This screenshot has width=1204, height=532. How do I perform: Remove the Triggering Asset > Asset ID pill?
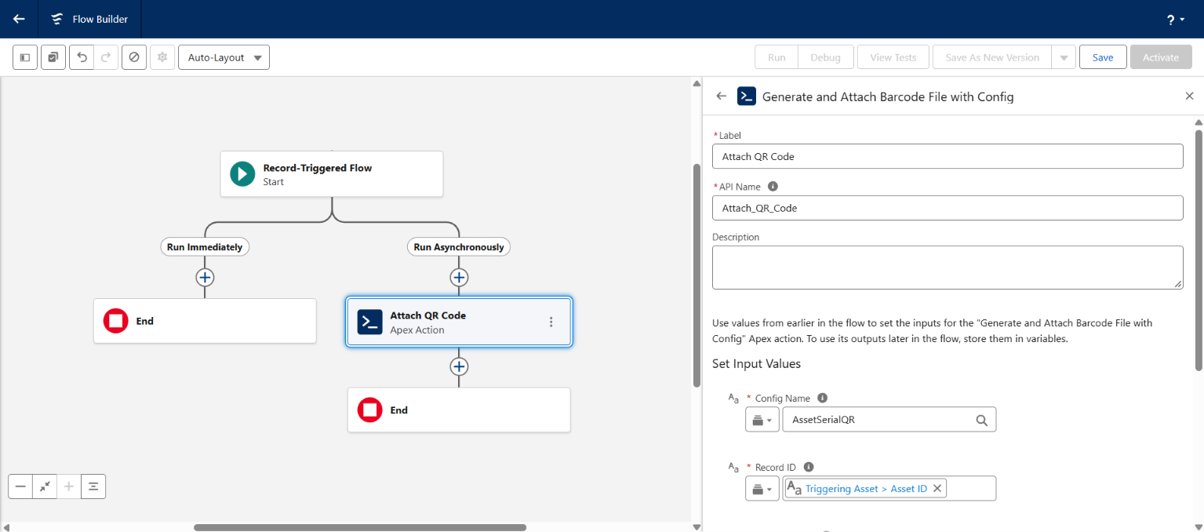pyautogui.click(x=937, y=489)
